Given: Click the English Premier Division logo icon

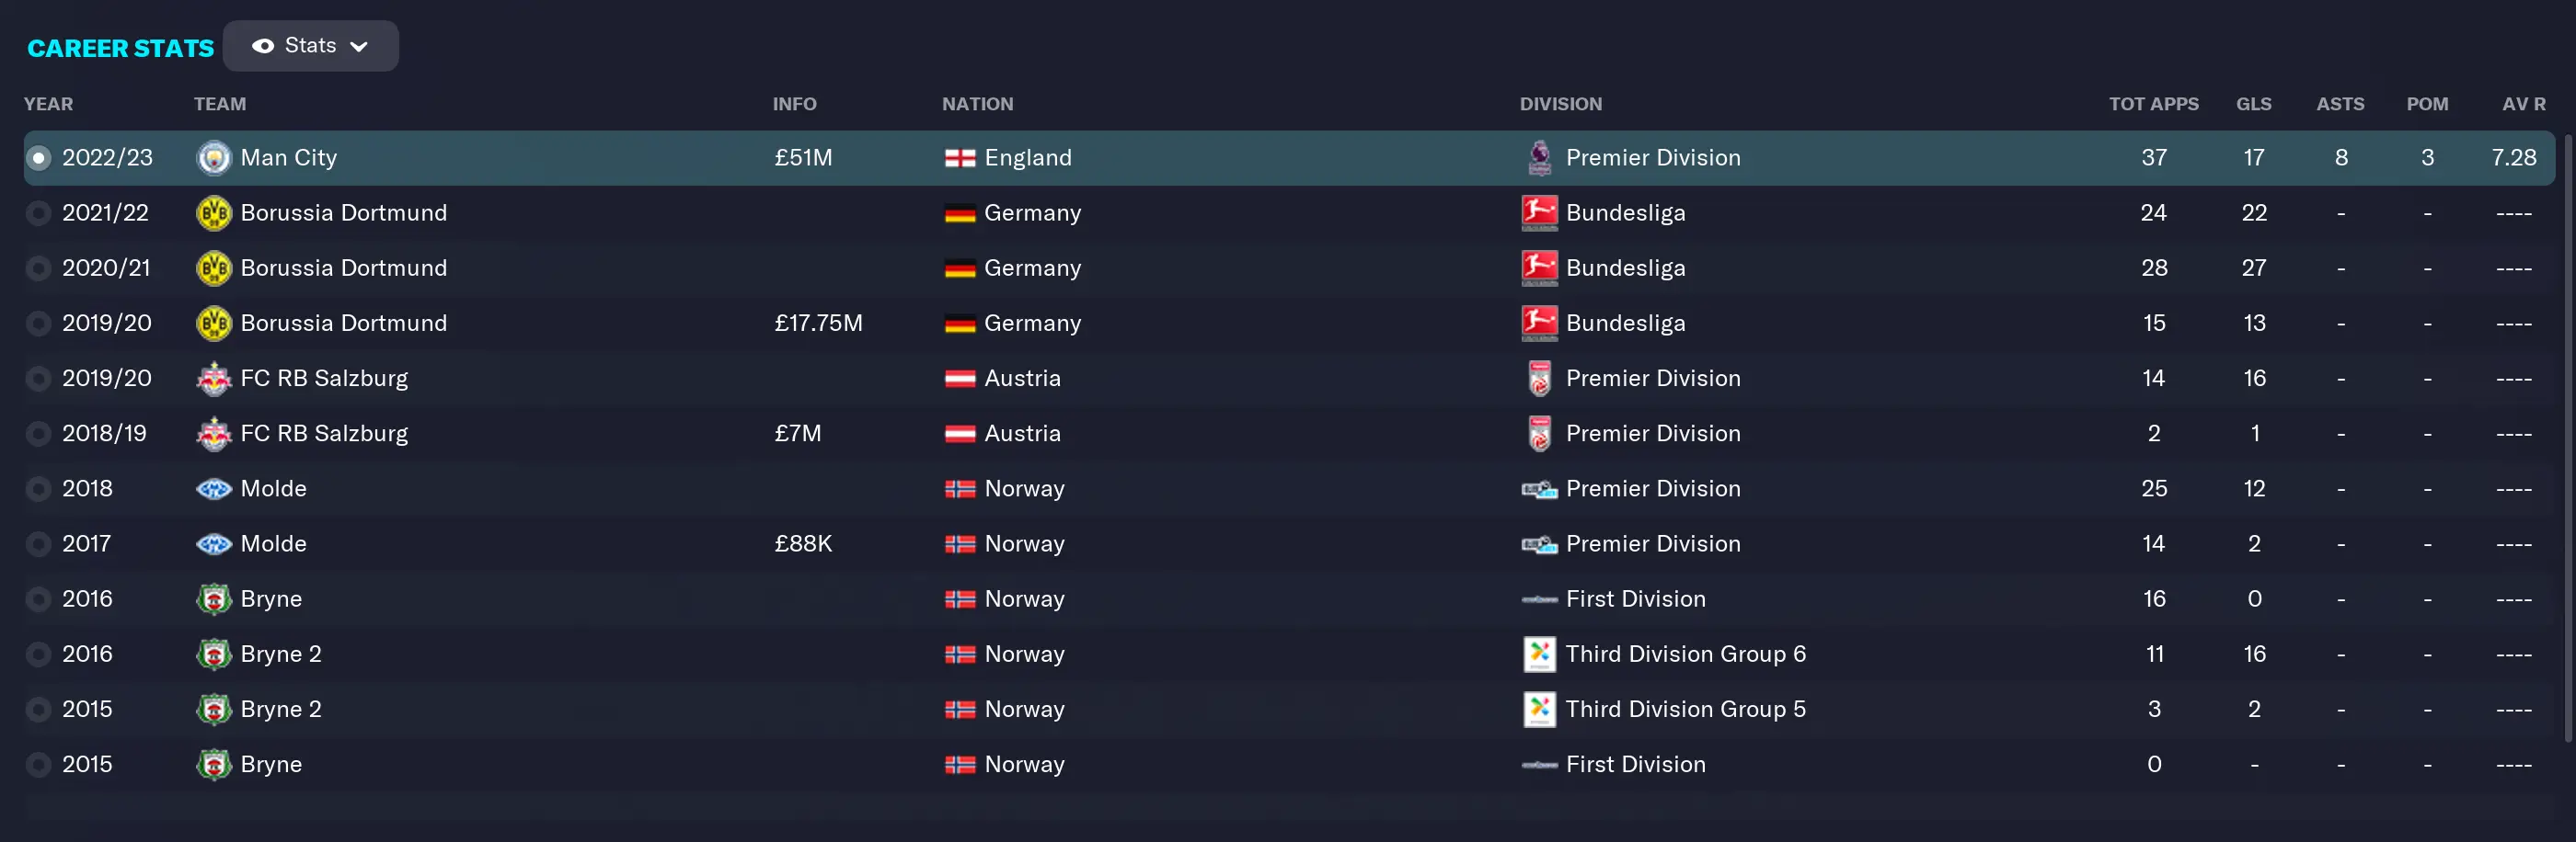Looking at the screenshot, I should click(x=1539, y=158).
